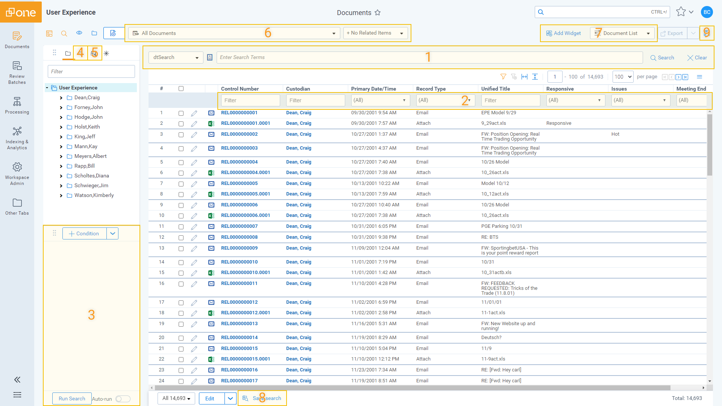Viewport: 722px width, 406px height.
Task: Open Other Tabs in sidebar
Action: (17, 207)
